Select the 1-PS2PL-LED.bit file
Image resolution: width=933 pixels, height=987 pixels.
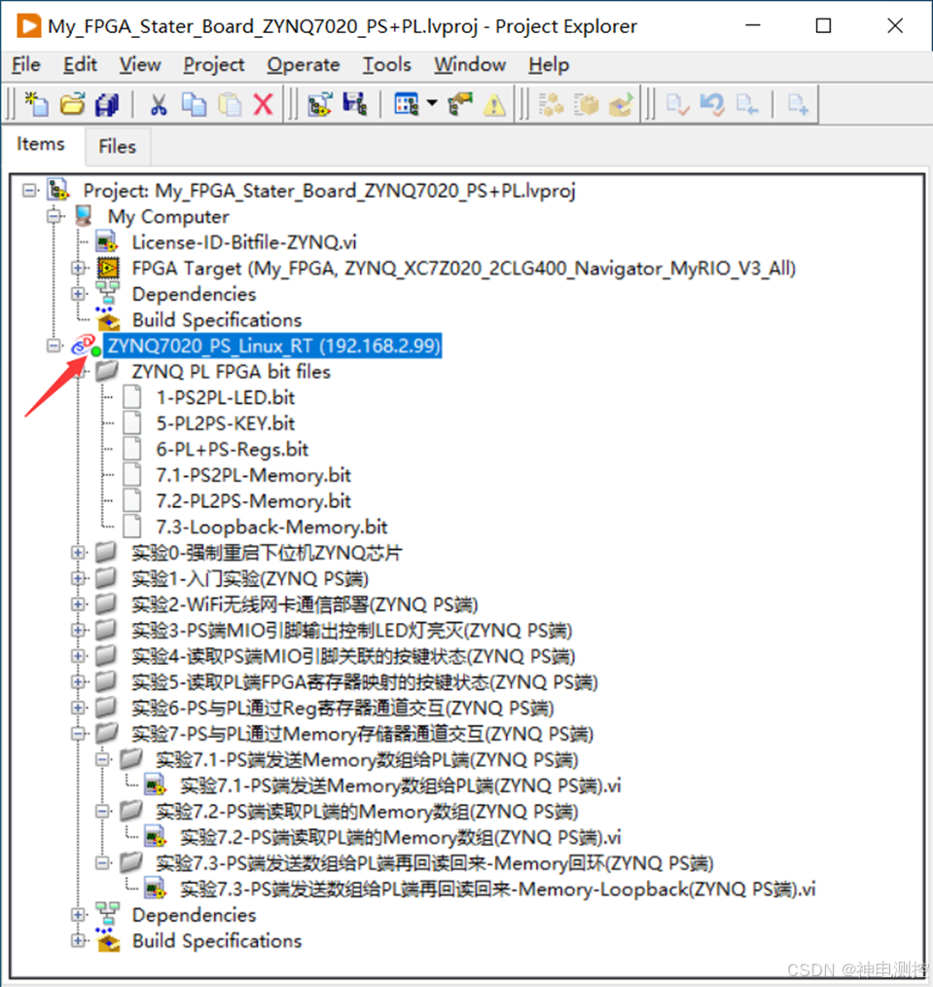[x=226, y=397]
